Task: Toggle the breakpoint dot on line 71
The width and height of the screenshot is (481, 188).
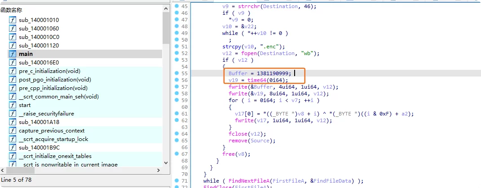Action: coord(176,181)
